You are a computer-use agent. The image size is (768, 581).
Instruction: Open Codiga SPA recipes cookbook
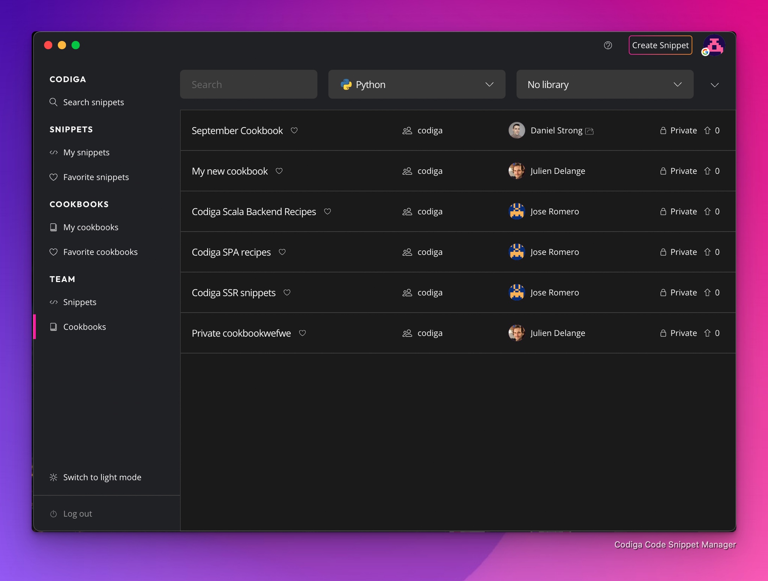click(x=231, y=252)
